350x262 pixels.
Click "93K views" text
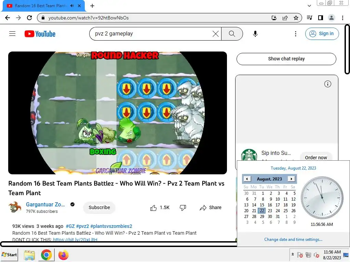(23, 226)
